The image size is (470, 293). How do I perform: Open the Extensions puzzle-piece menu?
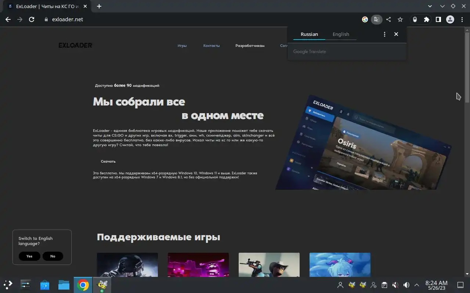point(427,19)
